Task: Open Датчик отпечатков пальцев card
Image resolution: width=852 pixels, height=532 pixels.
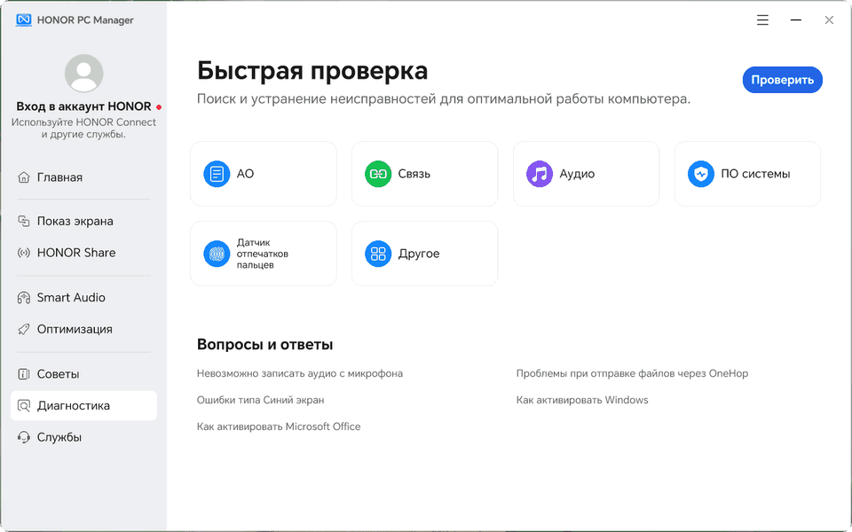Action: [264, 254]
